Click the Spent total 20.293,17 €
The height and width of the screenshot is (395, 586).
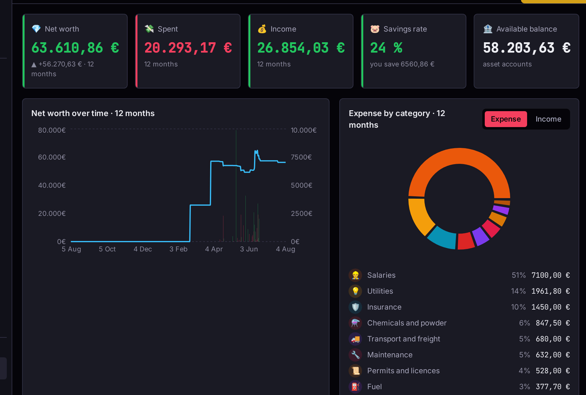(x=188, y=47)
